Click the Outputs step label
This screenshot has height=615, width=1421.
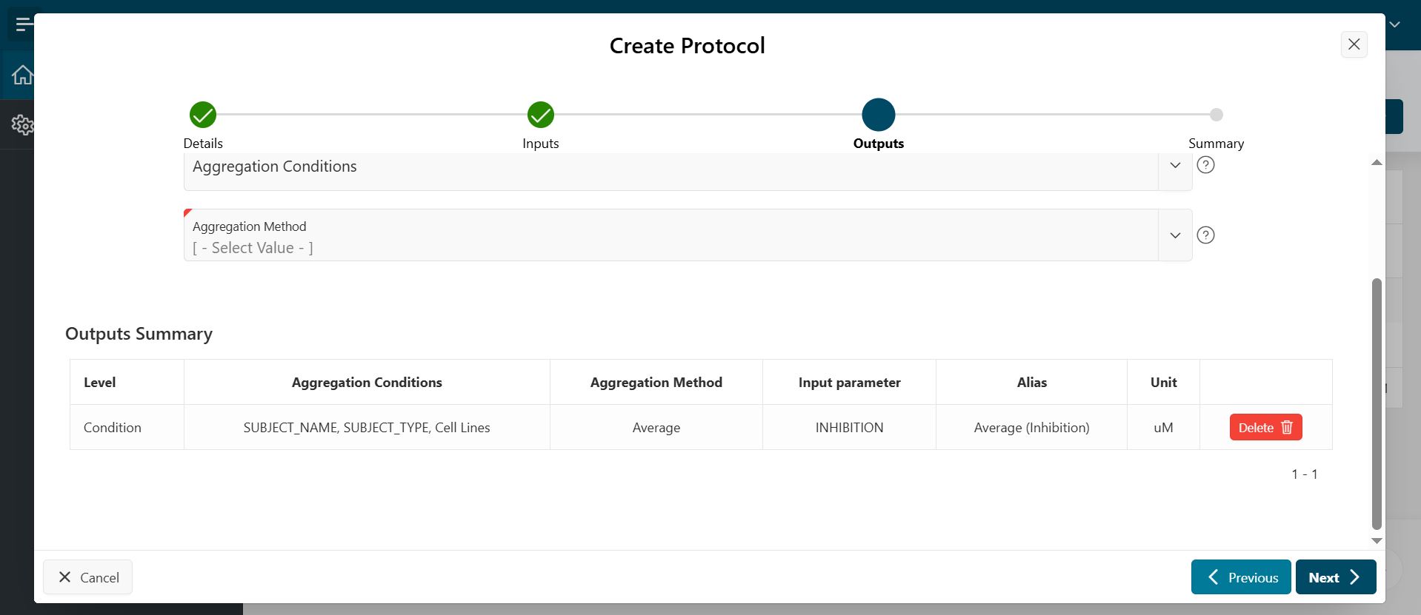coord(879,144)
